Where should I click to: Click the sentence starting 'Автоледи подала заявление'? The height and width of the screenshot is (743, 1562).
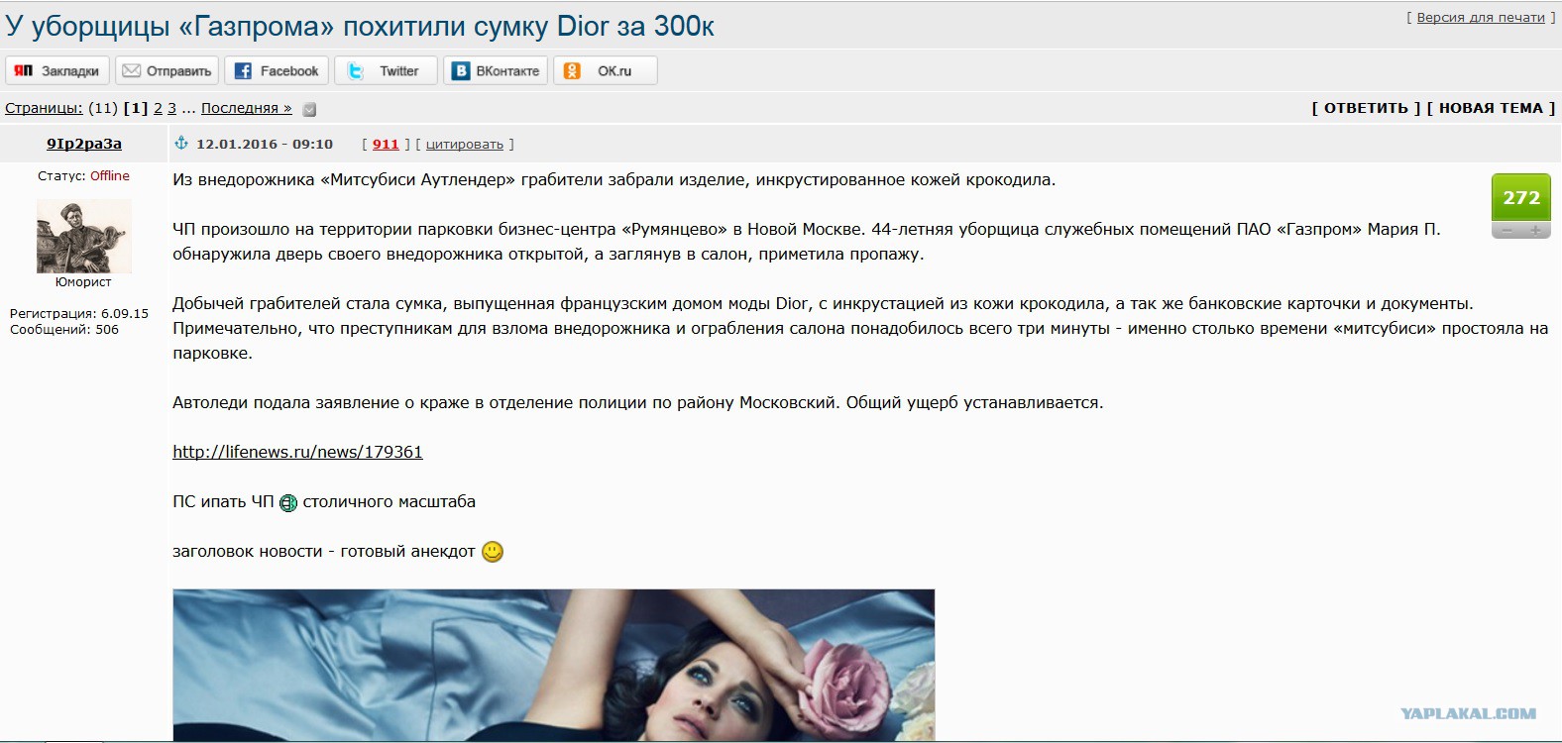pos(637,403)
